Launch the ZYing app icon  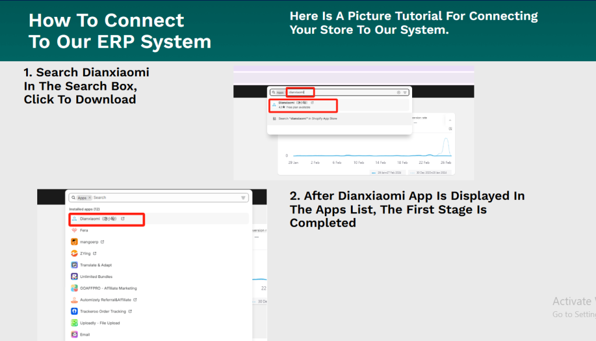coord(74,254)
